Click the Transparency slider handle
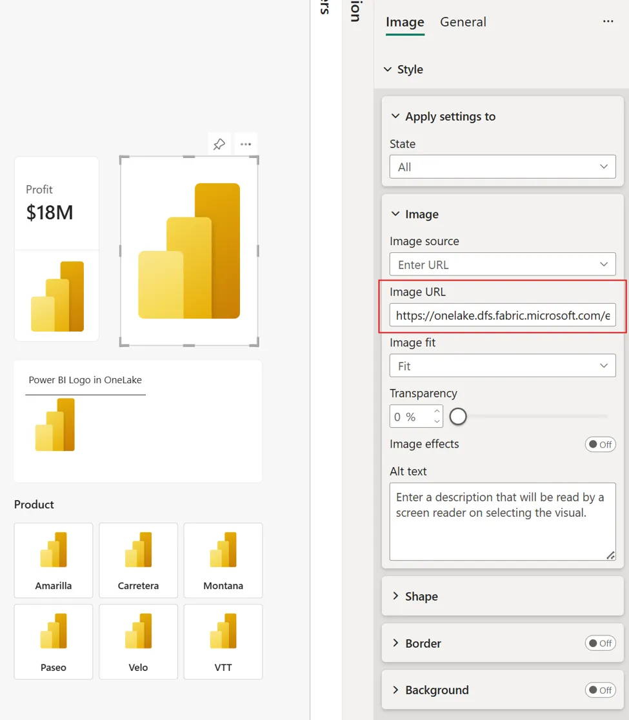The width and height of the screenshot is (629, 720). point(458,417)
